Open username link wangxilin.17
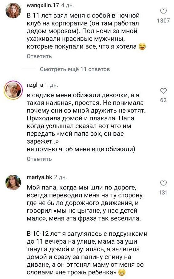The width and height of the screenshot is (174, 279). click(x=43, y=5)
